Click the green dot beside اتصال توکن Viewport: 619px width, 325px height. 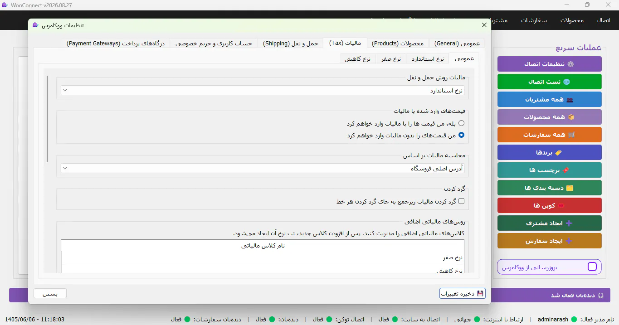coord(329,319)
